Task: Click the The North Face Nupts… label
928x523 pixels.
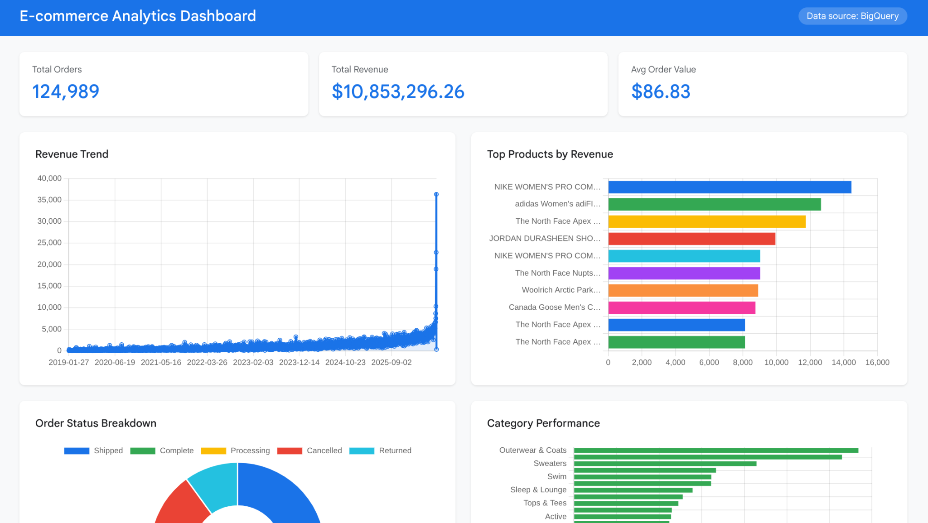Action: [x=558, y=273]
